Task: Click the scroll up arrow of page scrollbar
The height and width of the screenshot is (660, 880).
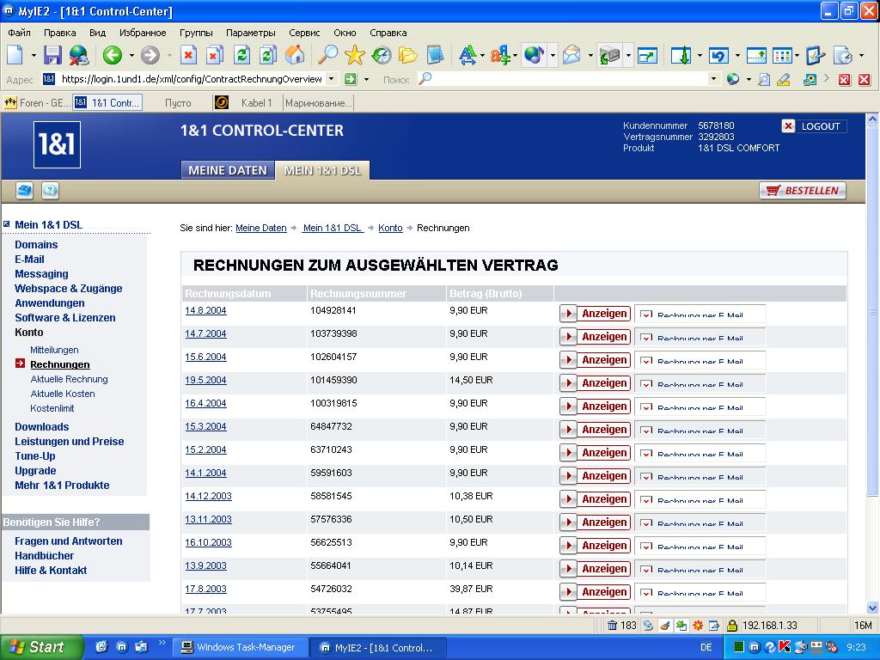Action: click(872, 119)
